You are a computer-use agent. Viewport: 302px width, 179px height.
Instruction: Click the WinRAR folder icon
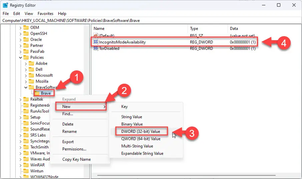26,165
